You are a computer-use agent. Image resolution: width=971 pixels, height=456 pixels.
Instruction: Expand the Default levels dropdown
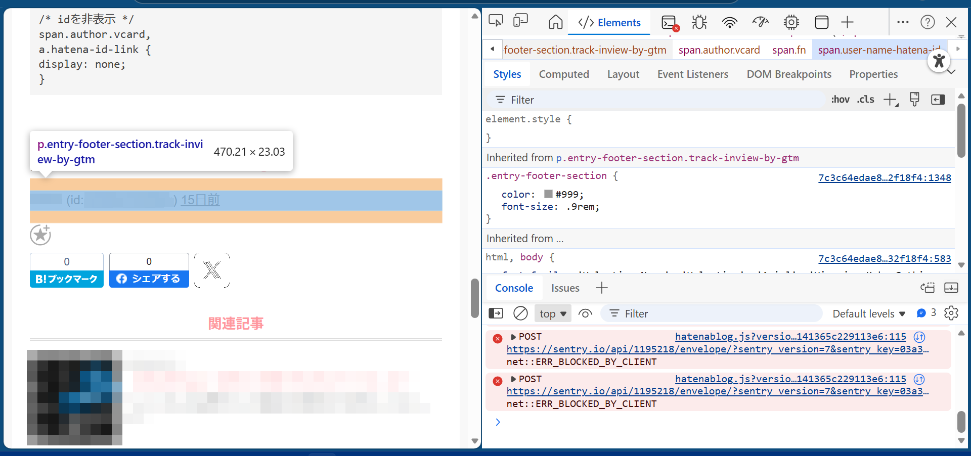(868, 314)
